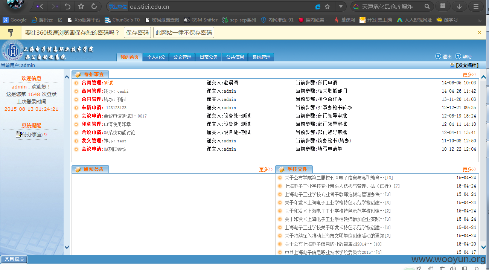Viewport: 489px width, 270px height.
Task: Open the downloads arrow icon
Action: tap(459, 6)
